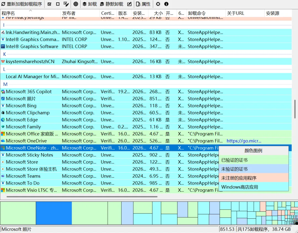This screenshot has height=233, width=298.
Task: Click the 卸载 uninstall button
Action: tap(90, 4)
